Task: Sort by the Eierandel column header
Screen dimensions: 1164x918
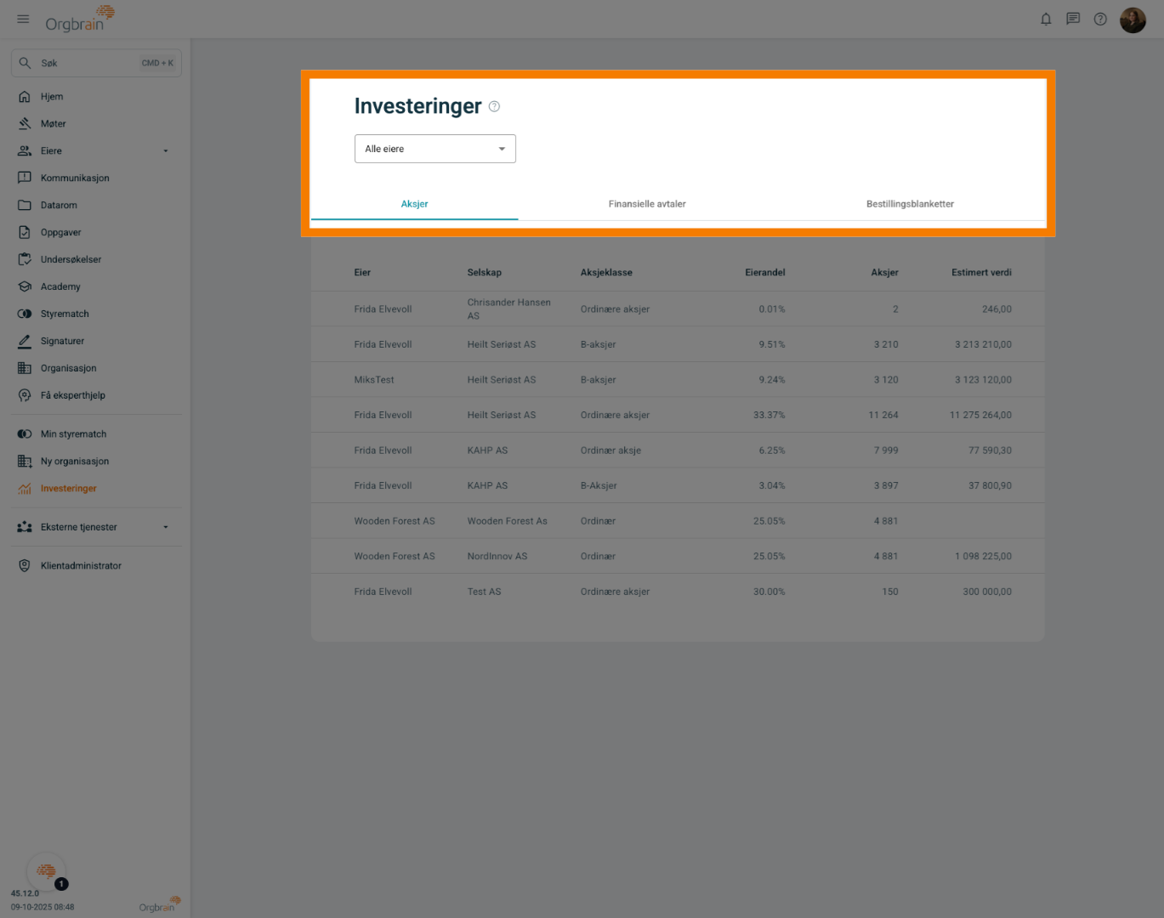Action: click(765, 273)
